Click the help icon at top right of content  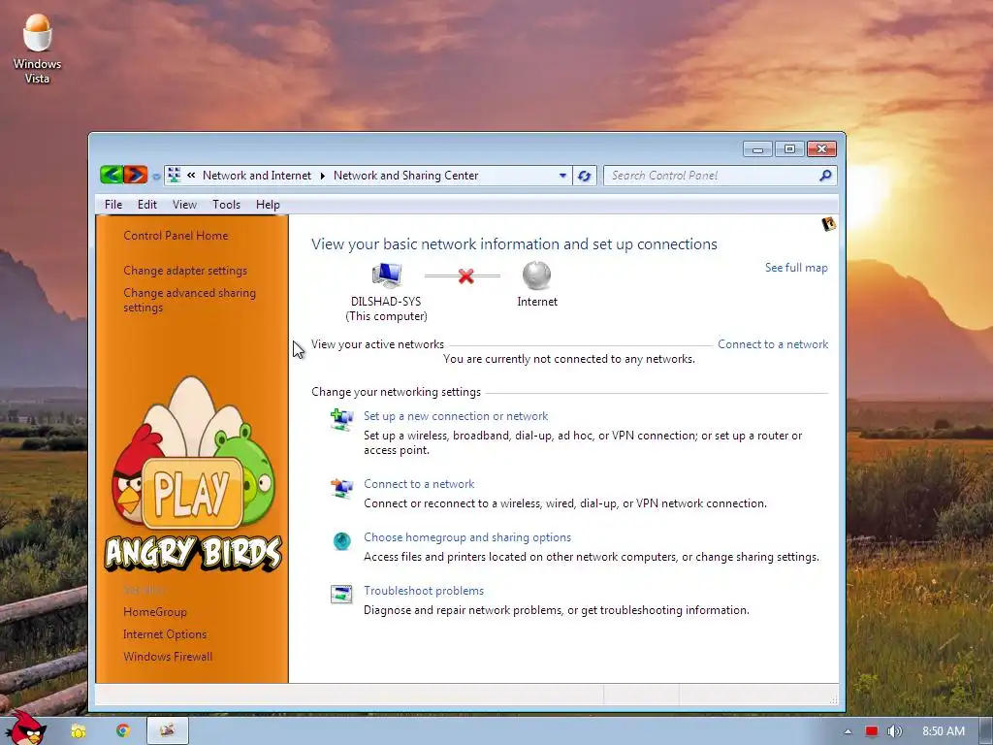click(828, 224)
